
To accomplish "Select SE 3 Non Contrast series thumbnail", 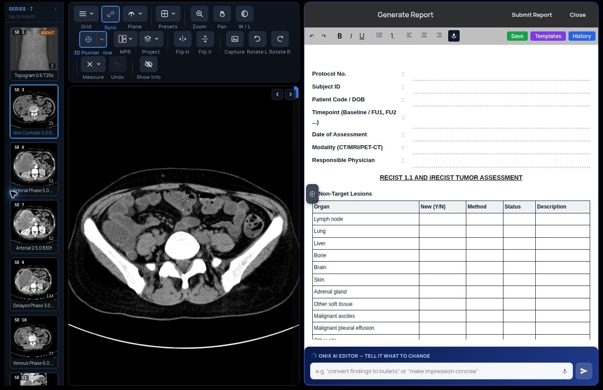I will [34, 111].
